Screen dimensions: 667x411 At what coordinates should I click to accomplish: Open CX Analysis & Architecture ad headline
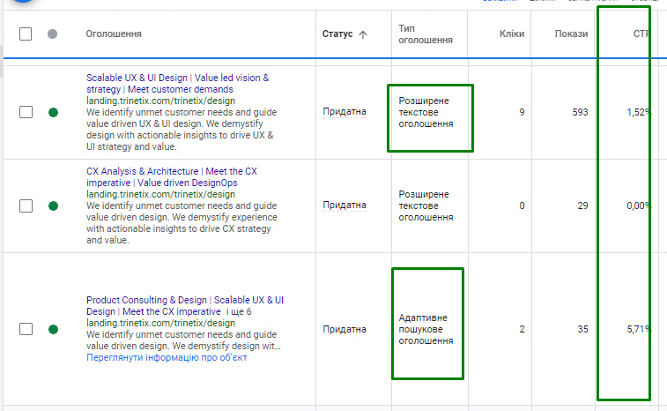click(x=172, y=176)
